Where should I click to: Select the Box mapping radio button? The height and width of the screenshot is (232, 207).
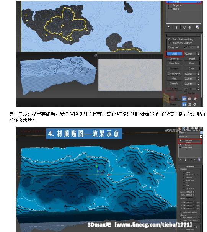coord(184,183)
